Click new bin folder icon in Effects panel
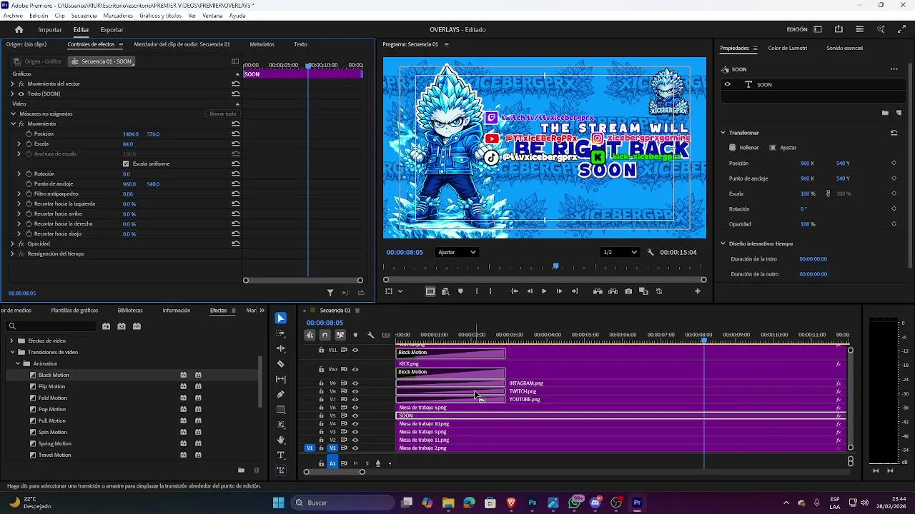This screenshot has height=514, width=915. point(241,470)
